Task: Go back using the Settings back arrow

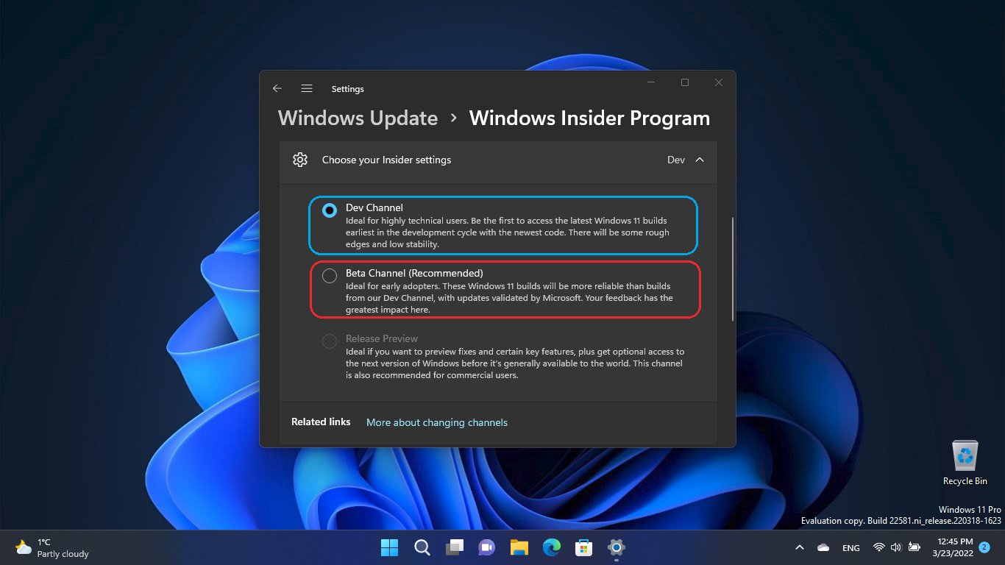Action: click(x=277, y=88)
